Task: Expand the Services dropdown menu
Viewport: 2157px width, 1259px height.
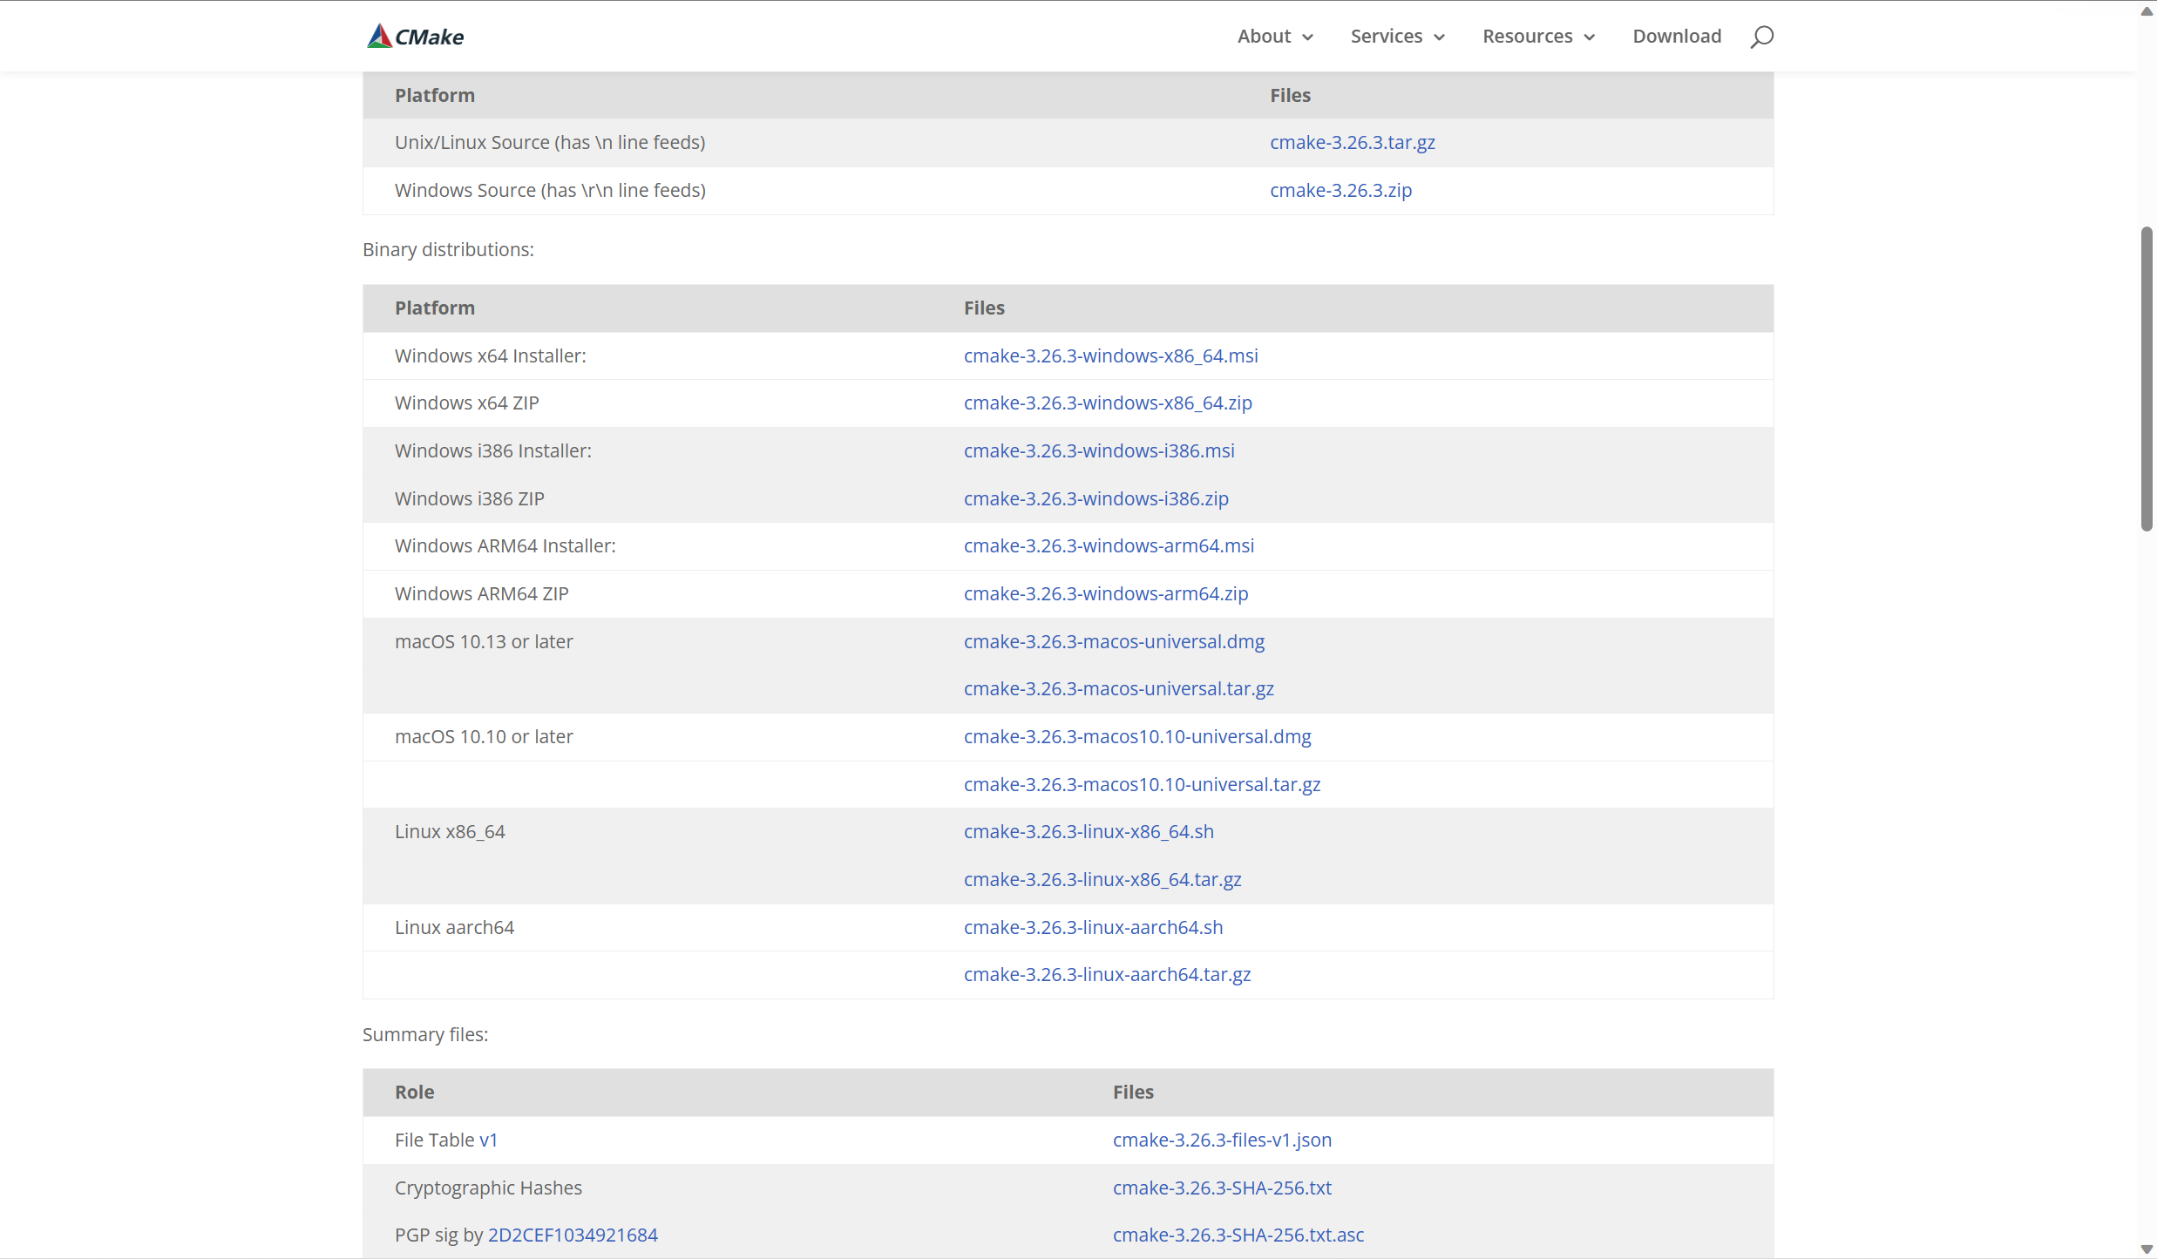Action: tap(1397, 37)
